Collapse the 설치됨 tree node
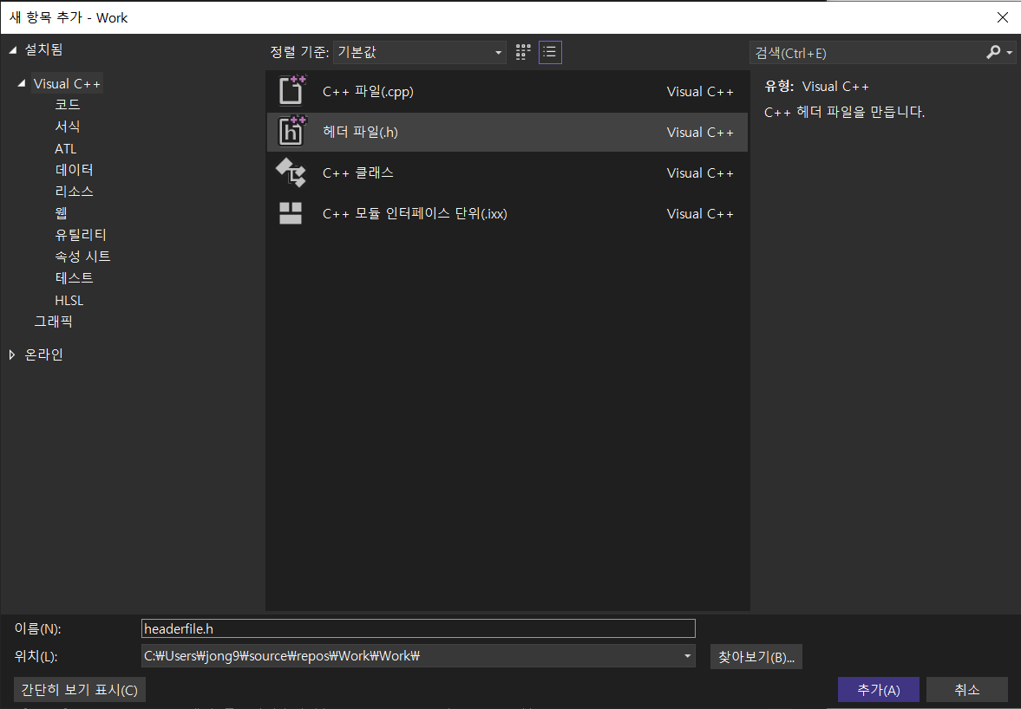 [12, 49]
